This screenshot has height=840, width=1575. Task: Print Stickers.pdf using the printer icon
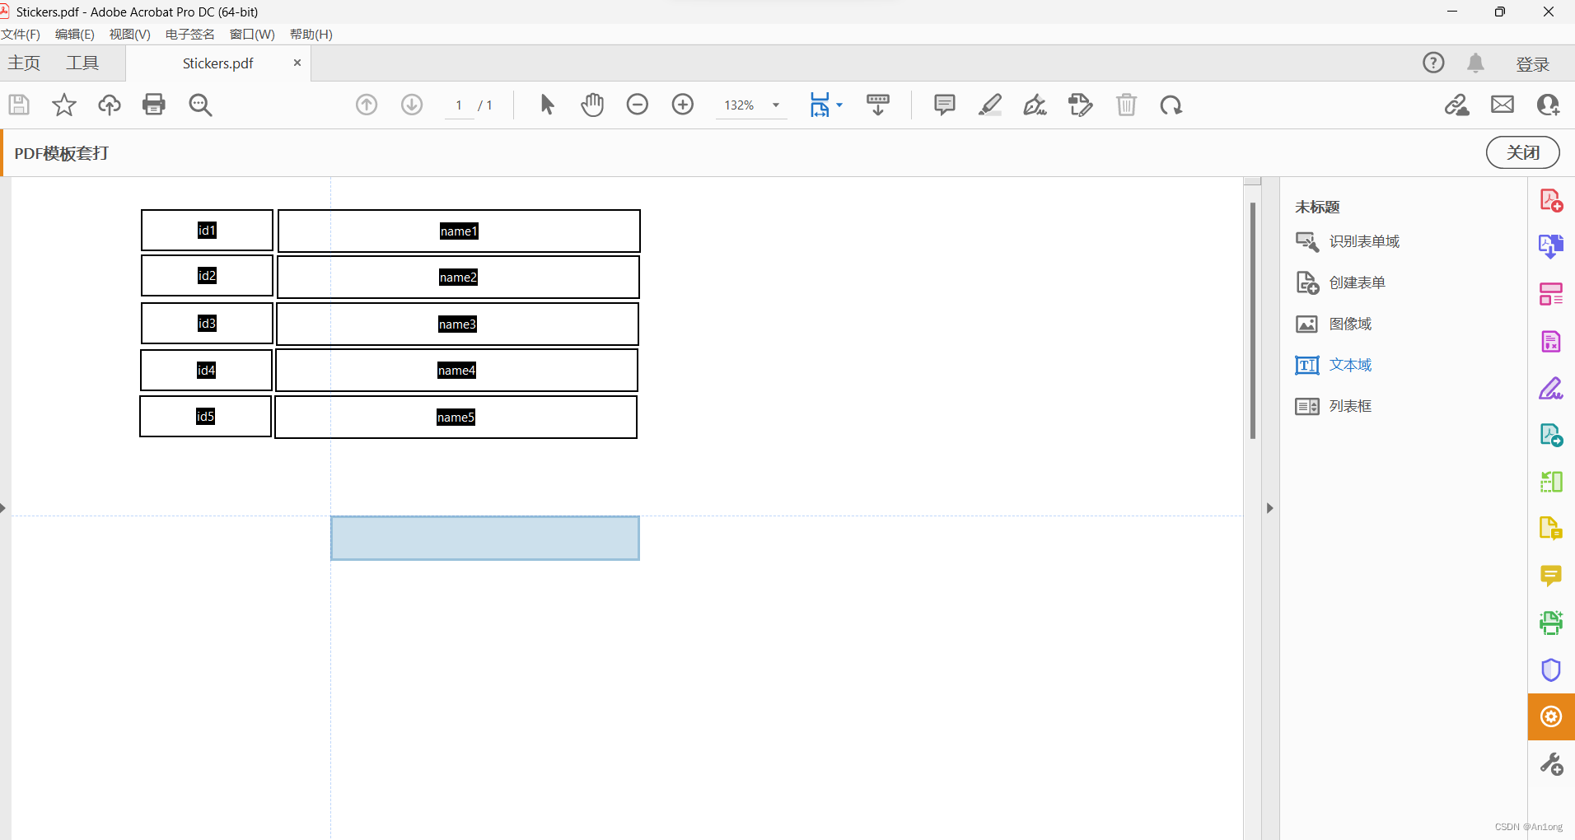point(153,105)
